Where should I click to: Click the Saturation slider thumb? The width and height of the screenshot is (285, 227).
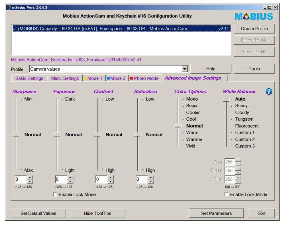(138, 135)
